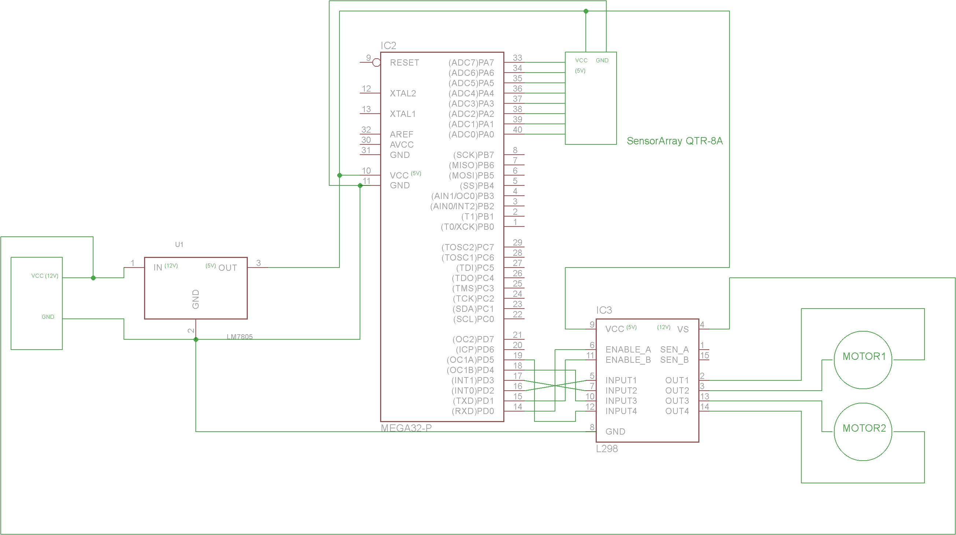The image size is (956, 535).
Task: Click the XTAL1 pin label
Action: 402,114
